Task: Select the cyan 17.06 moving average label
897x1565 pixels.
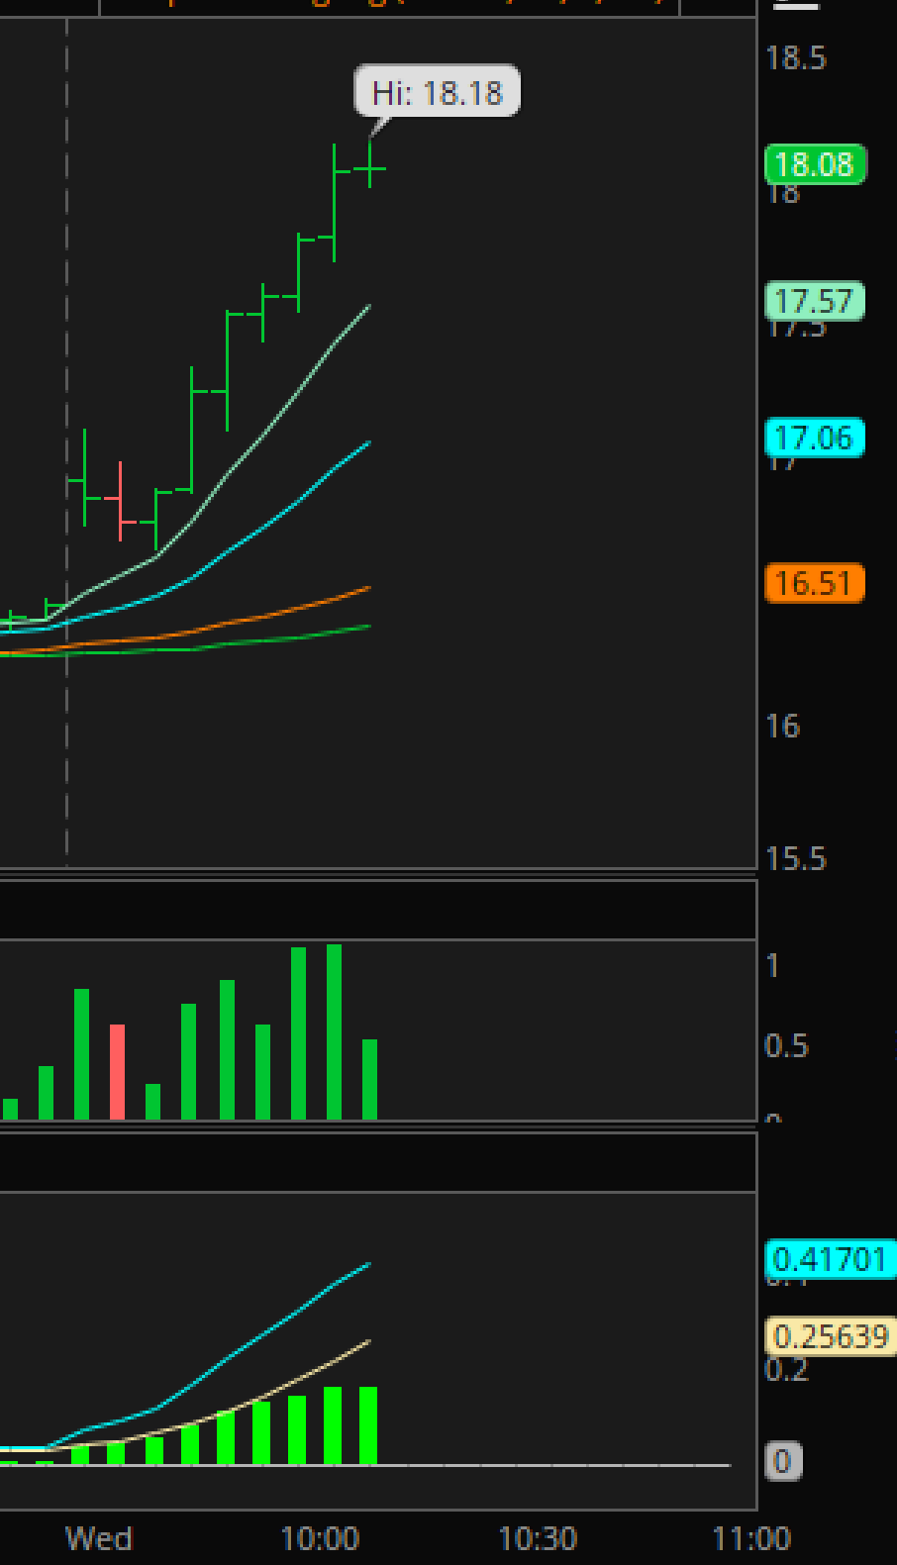Action: tap(815, 438)
